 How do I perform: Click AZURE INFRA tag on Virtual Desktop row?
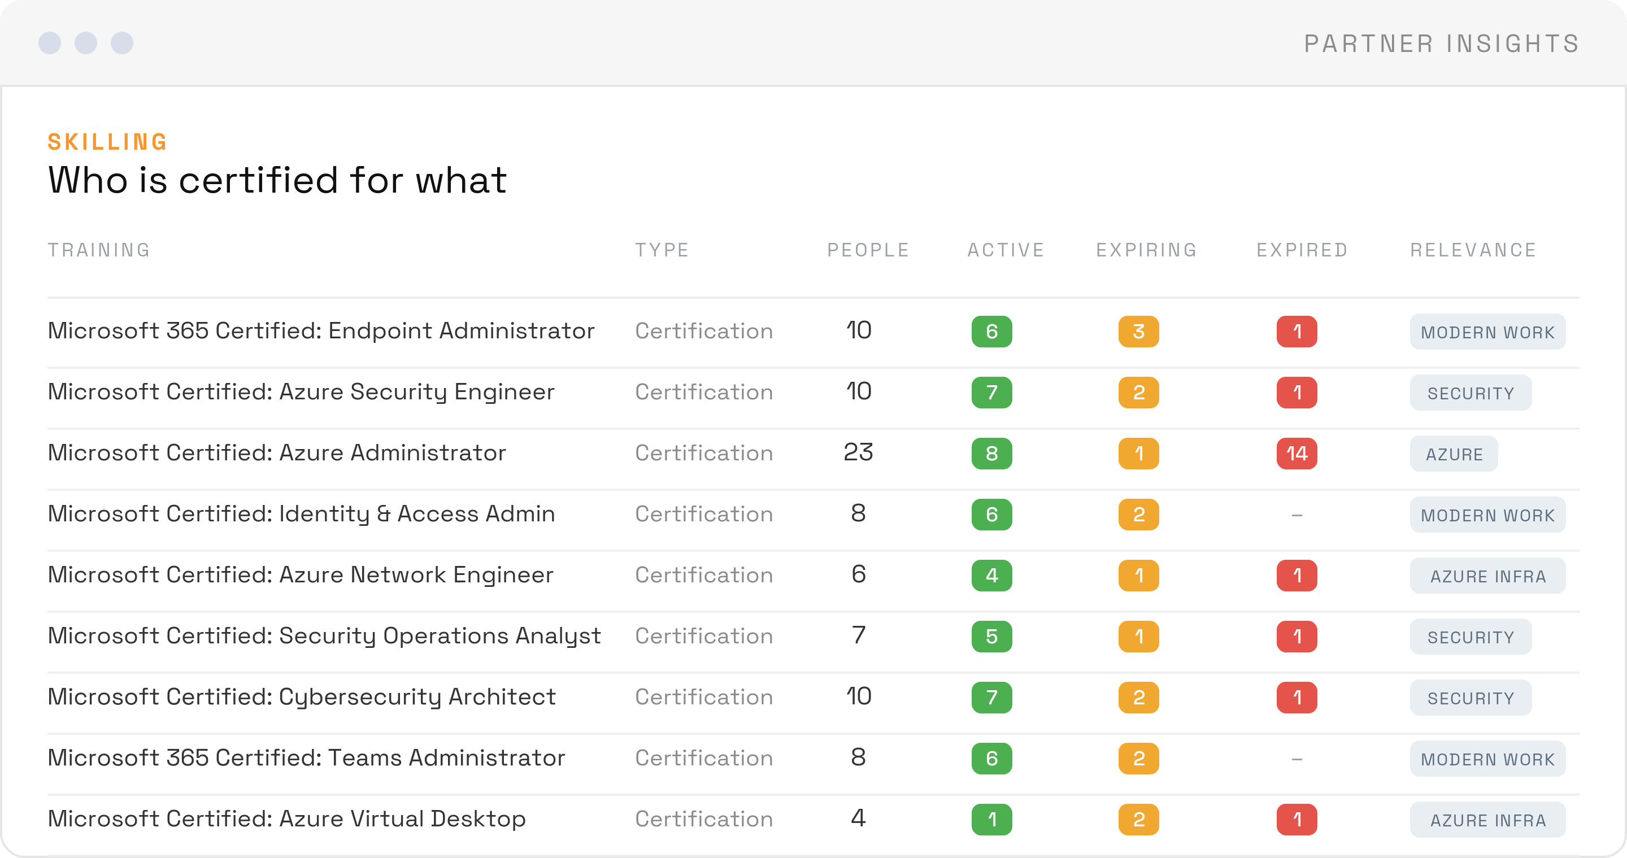pyautogui.click(x=1487, y=820)
